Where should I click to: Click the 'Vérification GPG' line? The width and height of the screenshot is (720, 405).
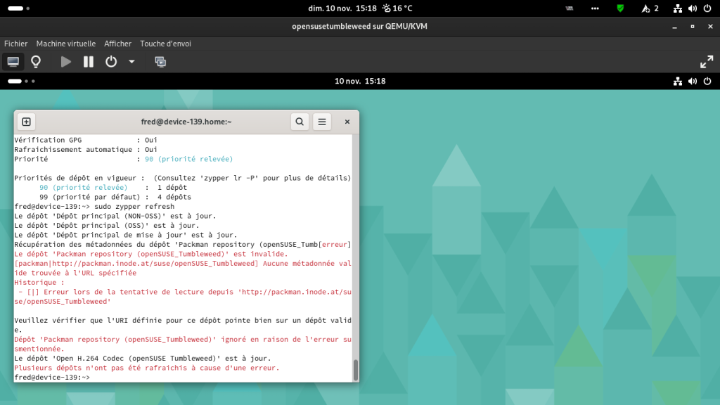point(85,140)
